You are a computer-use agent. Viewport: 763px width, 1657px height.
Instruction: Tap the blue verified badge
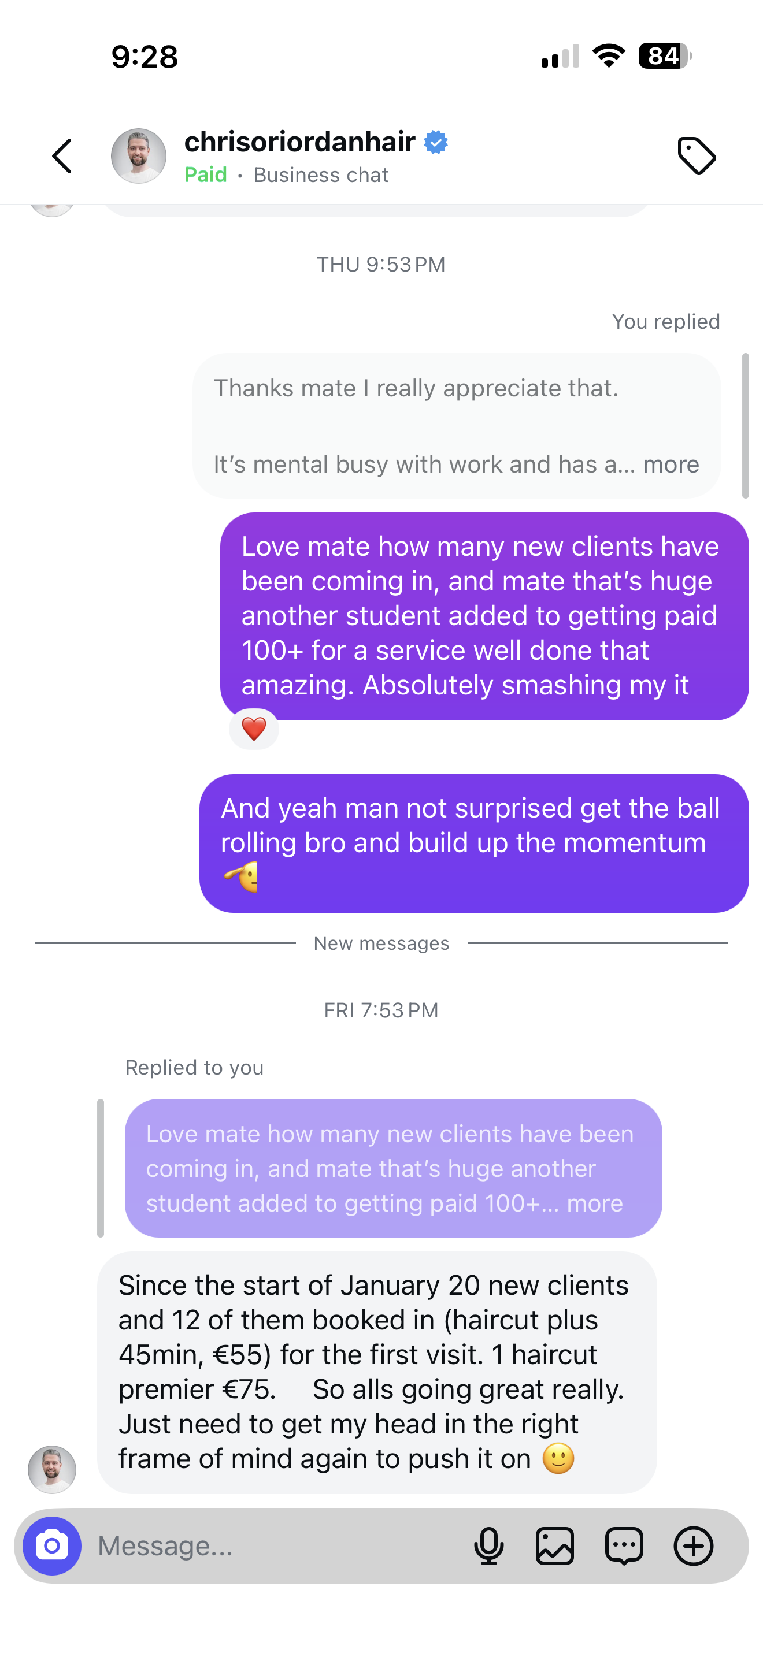click(x=435, y=142)
